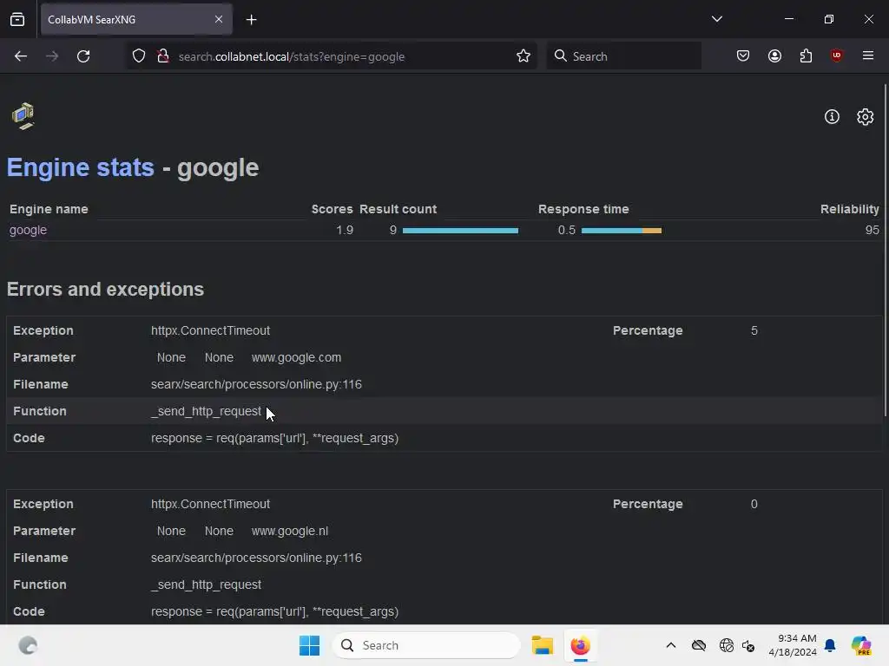Show hidden system tray icons
This screenshot has height=666, width=889.
click(x=671, y=645)
